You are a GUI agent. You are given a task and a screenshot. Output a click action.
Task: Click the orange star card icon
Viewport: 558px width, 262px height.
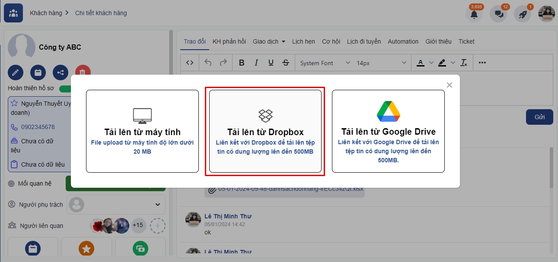coord(86,249)
